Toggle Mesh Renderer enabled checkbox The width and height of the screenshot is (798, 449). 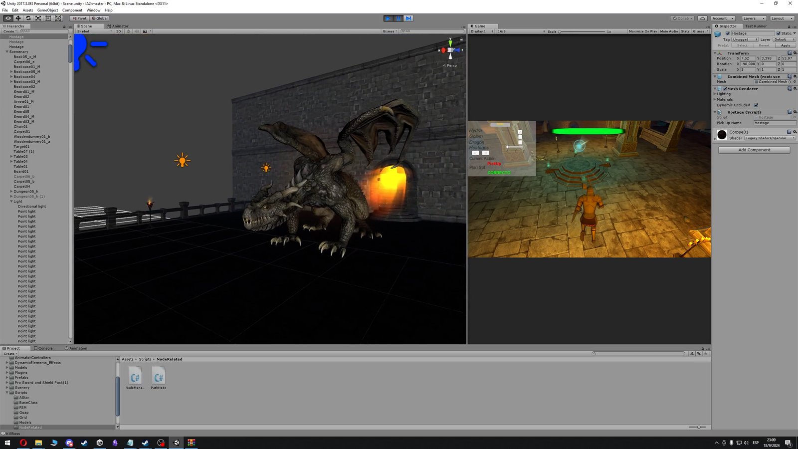point(725,89)
